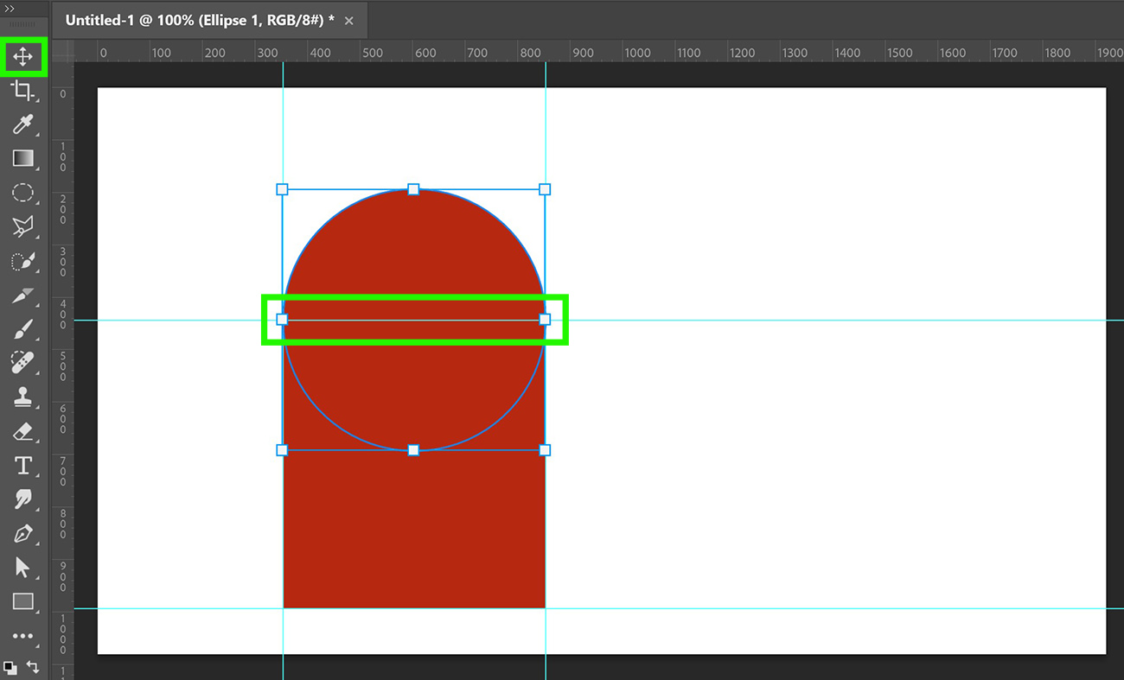Screen dimensions: 1124x680
Task: Select the Eraser tool
Action: 23,431
